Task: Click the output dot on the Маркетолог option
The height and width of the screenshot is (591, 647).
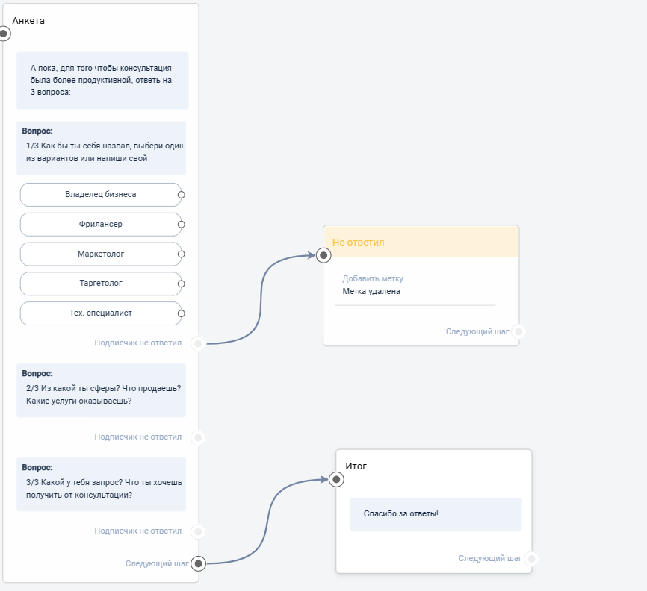Action: click(182, 254)
